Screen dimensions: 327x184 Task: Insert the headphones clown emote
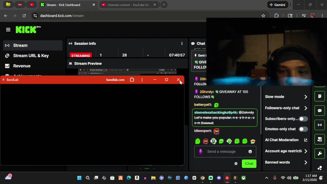214,141
